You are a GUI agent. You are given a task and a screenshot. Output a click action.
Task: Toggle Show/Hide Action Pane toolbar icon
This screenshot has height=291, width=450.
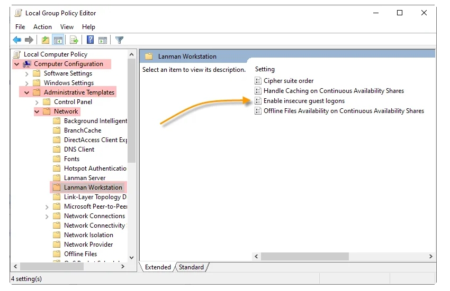[x=103, y=40]
